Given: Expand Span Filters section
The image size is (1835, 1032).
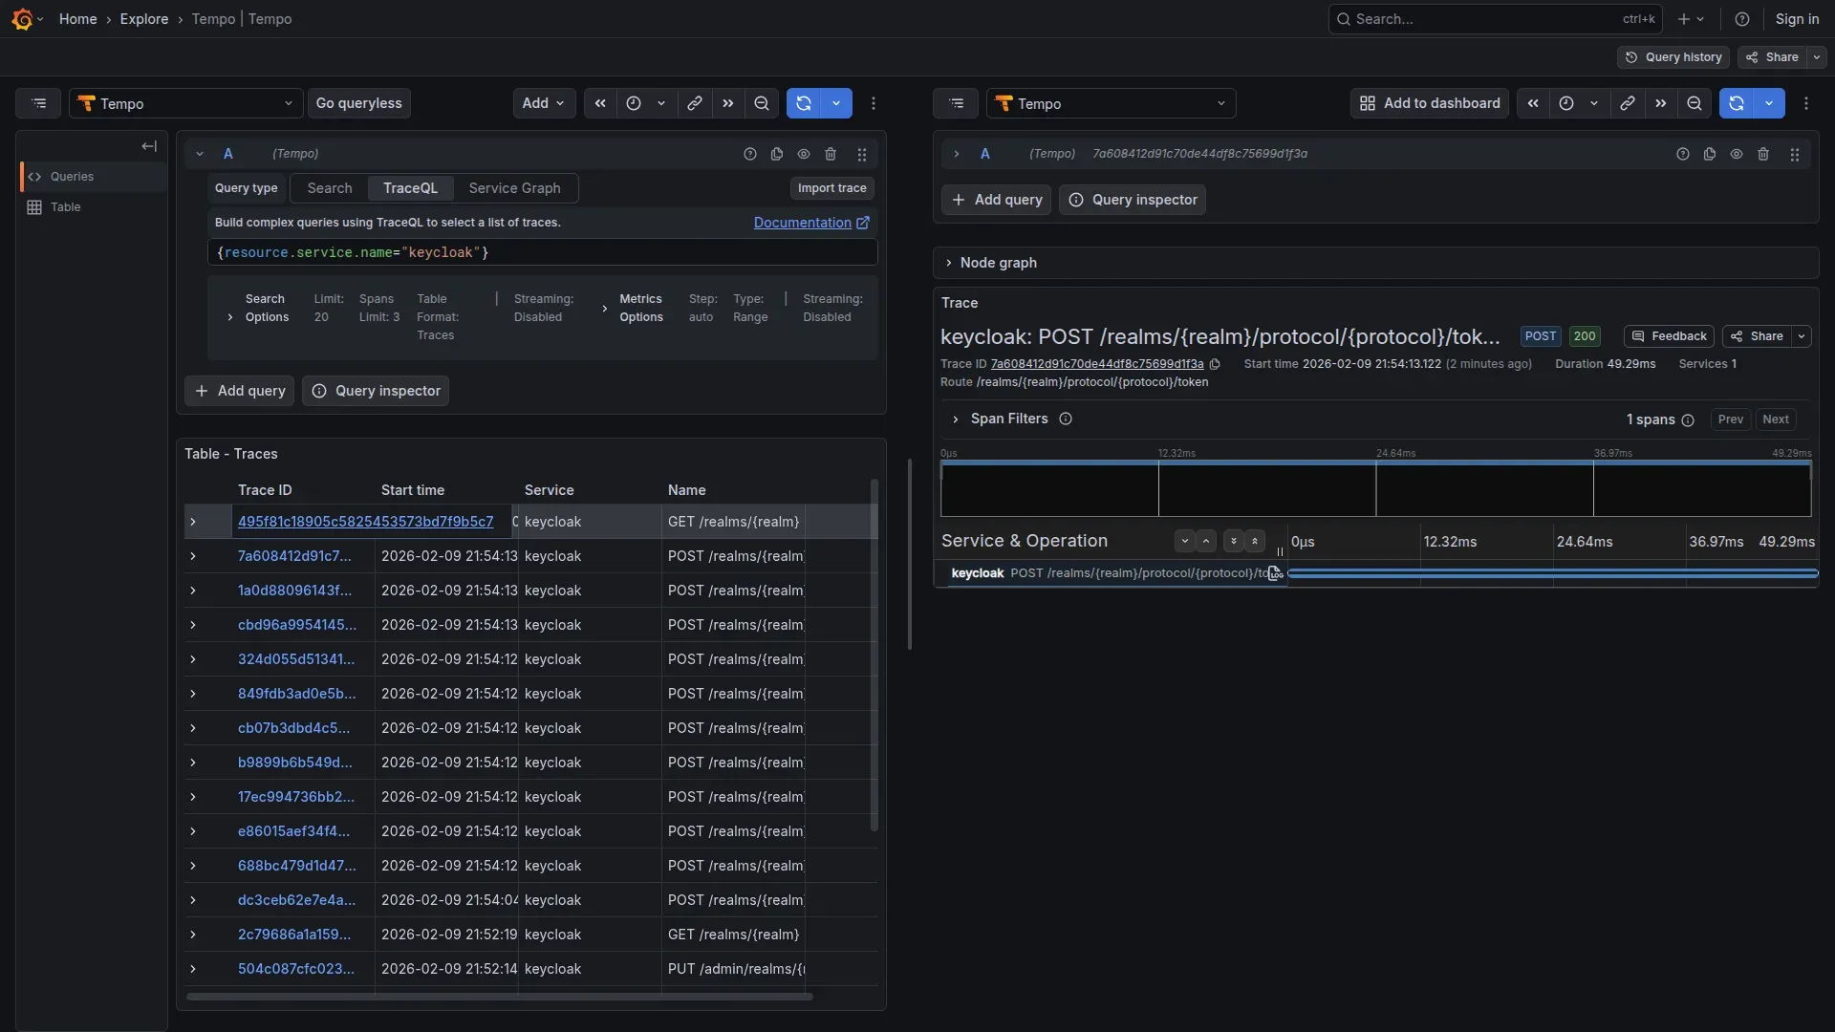Looking at the screenshot, I should 1008,419.
